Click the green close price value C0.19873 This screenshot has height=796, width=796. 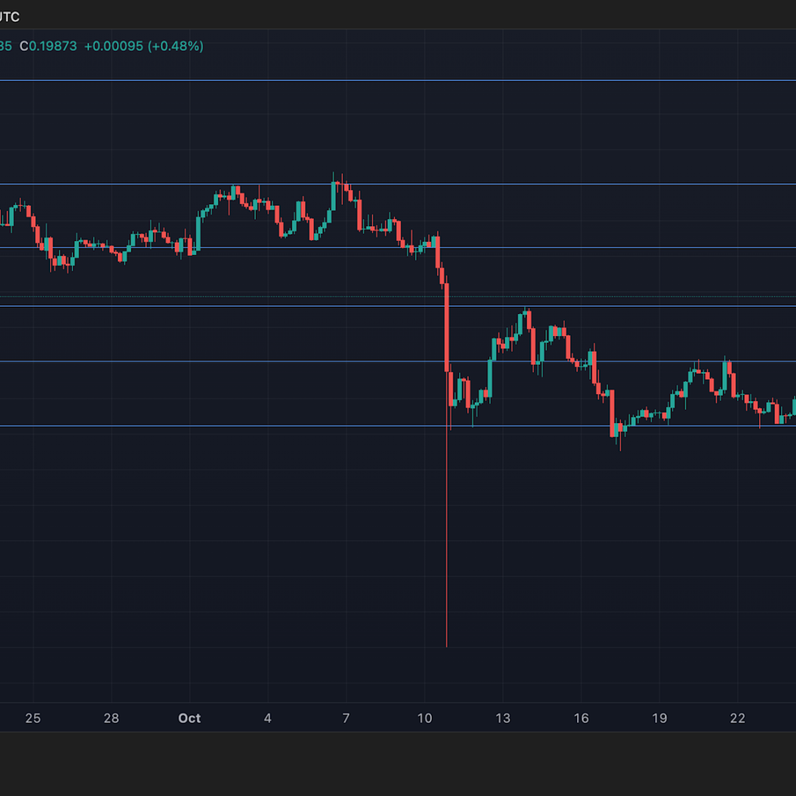point(49,46)
